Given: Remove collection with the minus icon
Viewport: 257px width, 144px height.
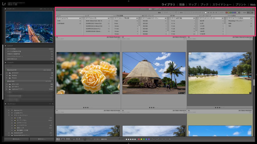Looking at the screenshot, I should click(50, 104).
